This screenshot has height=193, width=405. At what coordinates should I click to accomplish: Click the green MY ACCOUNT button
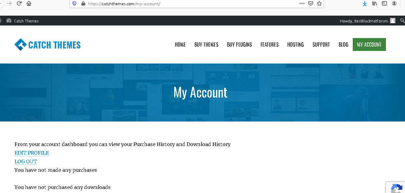click(x=369, y=44)
